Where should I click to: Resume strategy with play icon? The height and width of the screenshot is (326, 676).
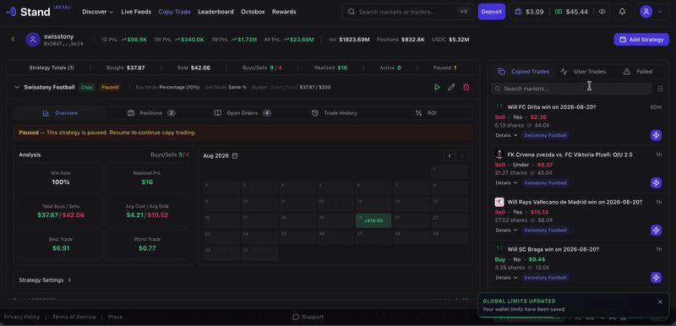tap(437, 87)
